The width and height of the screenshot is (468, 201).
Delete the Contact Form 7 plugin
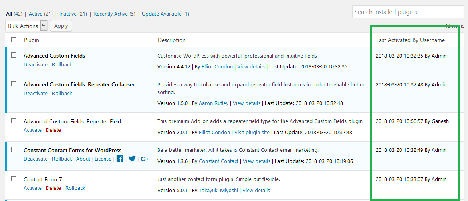pyautogui.click(x=53, y=188)
